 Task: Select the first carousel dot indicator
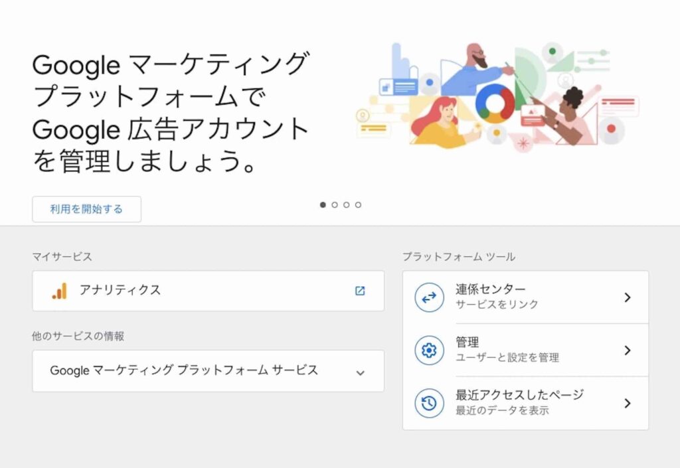click(x=323, y=205)
